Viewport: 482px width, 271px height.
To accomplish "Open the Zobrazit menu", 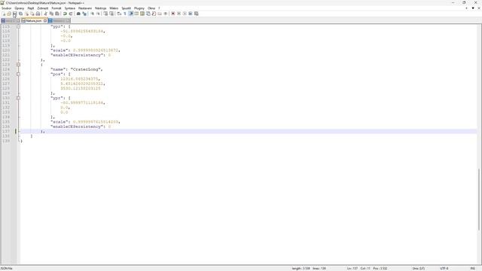I will [x=43, y=8].
